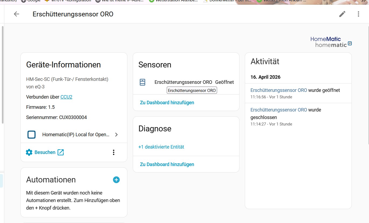The image size is (369, 223).
Task: Click the blue plus automation icon
Action: pos(116,180)
